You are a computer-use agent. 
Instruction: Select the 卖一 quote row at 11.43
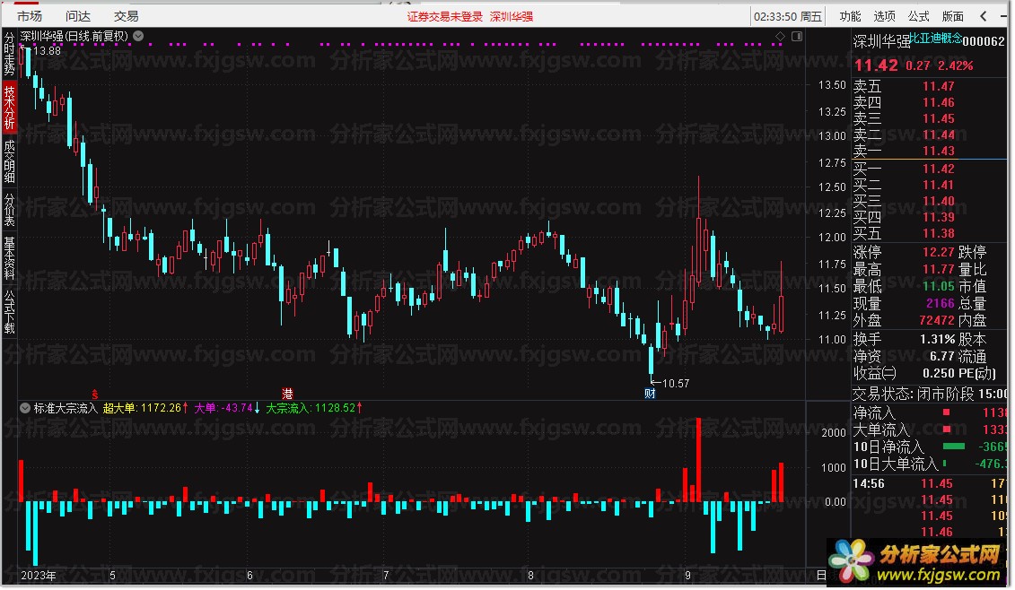click(x=929, y=151)
